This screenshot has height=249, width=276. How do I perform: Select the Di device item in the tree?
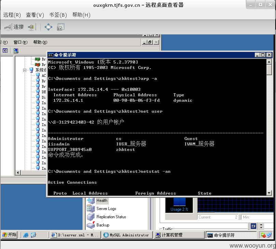[44, 97]
